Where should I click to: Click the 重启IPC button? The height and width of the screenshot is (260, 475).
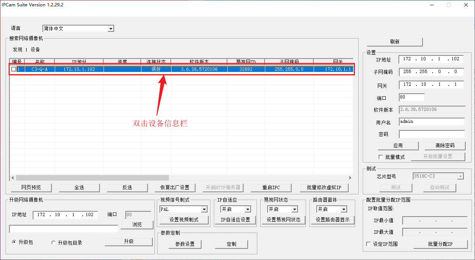pos(271,188)
